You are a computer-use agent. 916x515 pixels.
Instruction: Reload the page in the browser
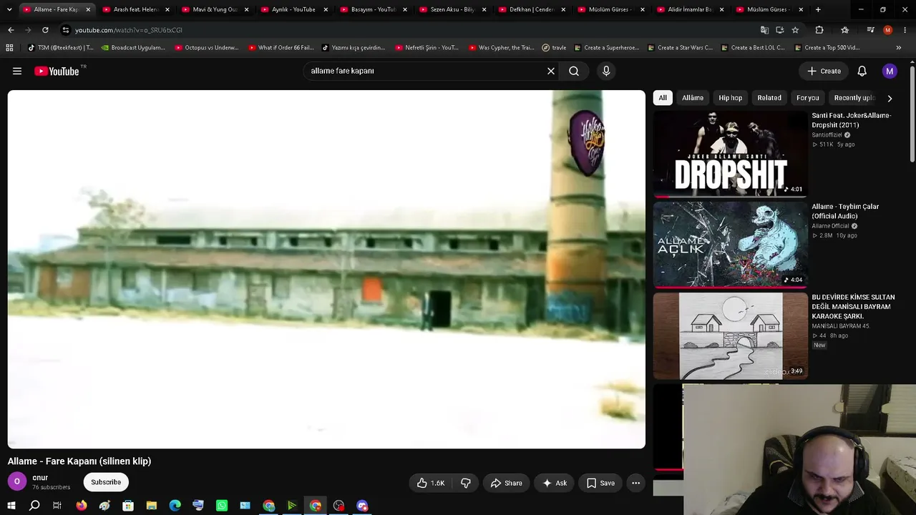[45, 30]
